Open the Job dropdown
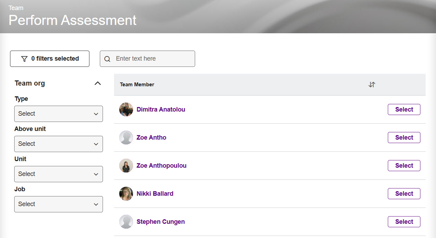The height and width of the screenshot is (238, 436). tap(58, 204)
